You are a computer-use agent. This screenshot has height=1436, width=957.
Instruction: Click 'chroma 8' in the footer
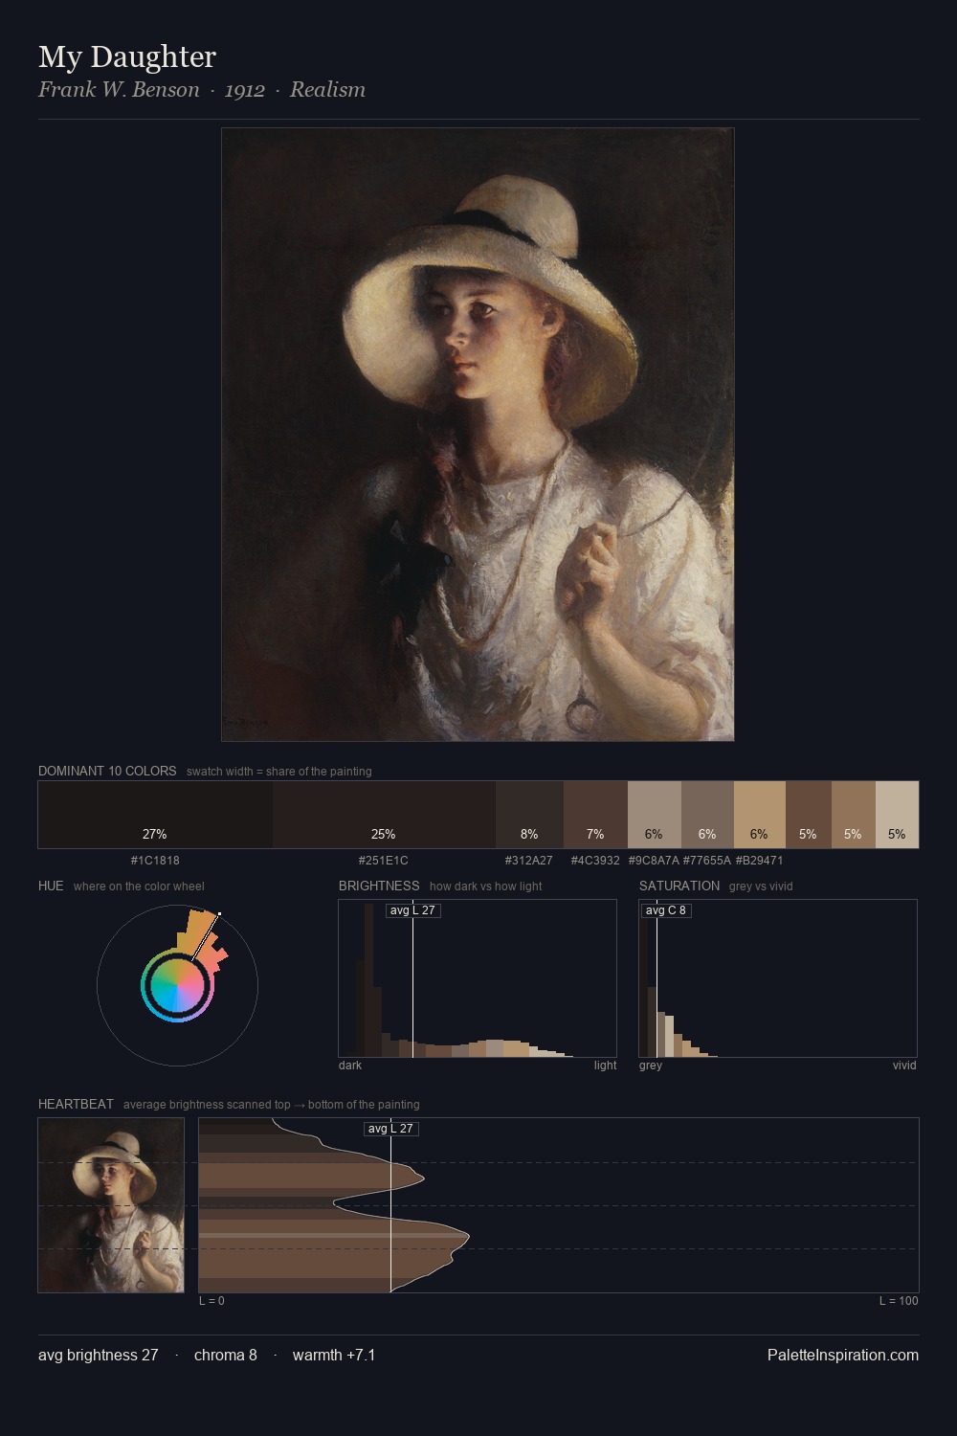tap(226, 1355)
